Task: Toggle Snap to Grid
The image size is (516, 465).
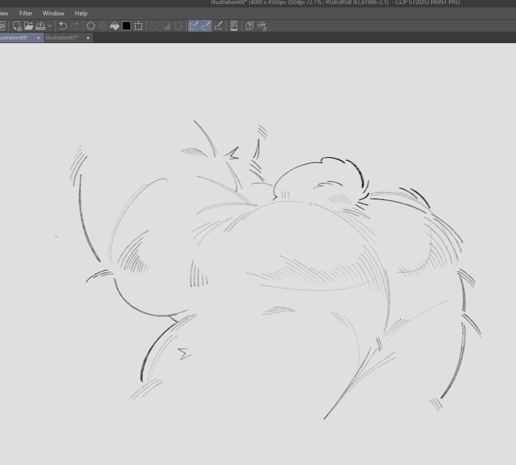Action: (218, 26)
